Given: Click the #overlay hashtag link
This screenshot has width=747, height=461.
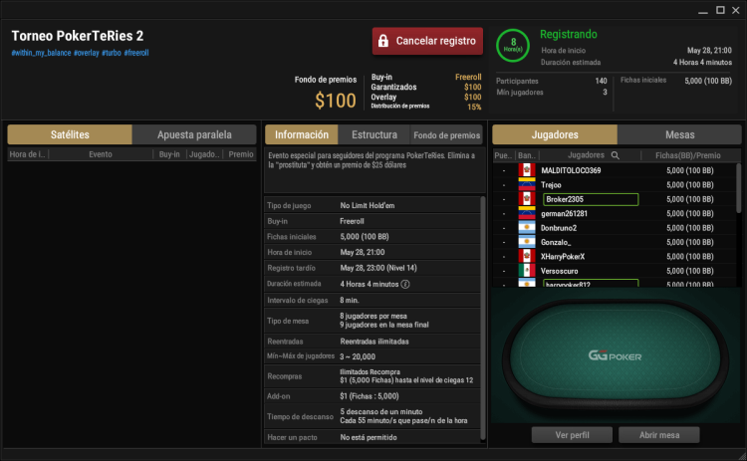Looking at the screenshot, I should click(87, 53).
